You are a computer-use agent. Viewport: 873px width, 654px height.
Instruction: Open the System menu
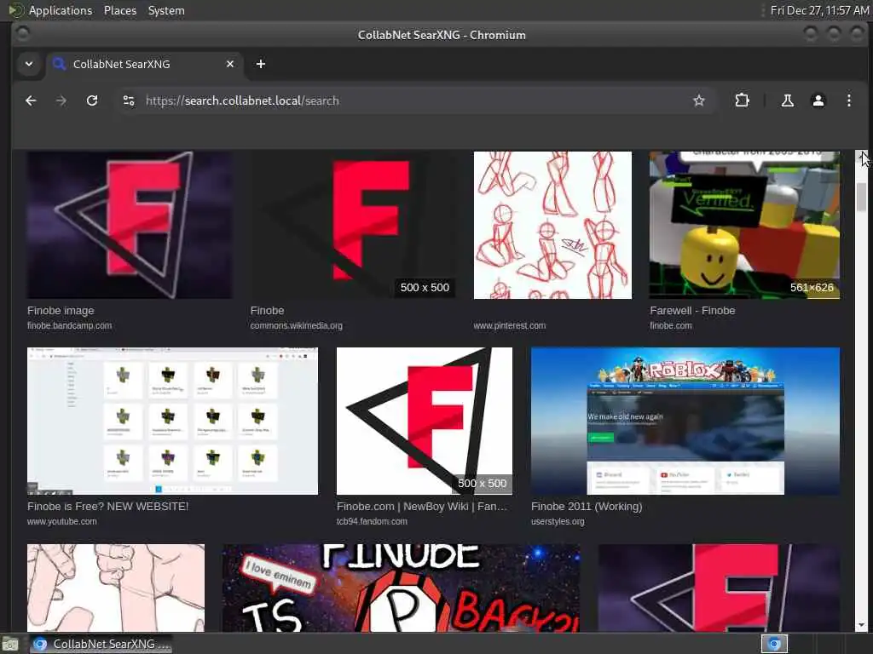(x=166, y=10)
